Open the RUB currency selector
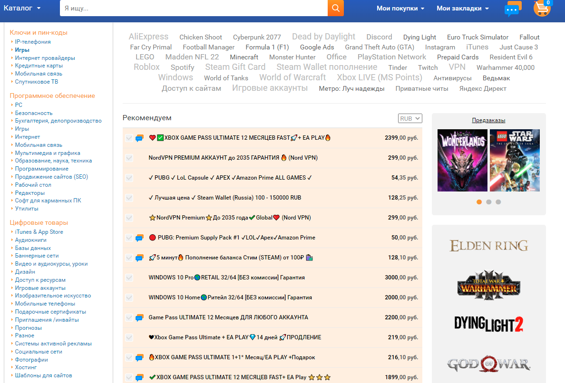565x383 pixels. pos(410,118)
